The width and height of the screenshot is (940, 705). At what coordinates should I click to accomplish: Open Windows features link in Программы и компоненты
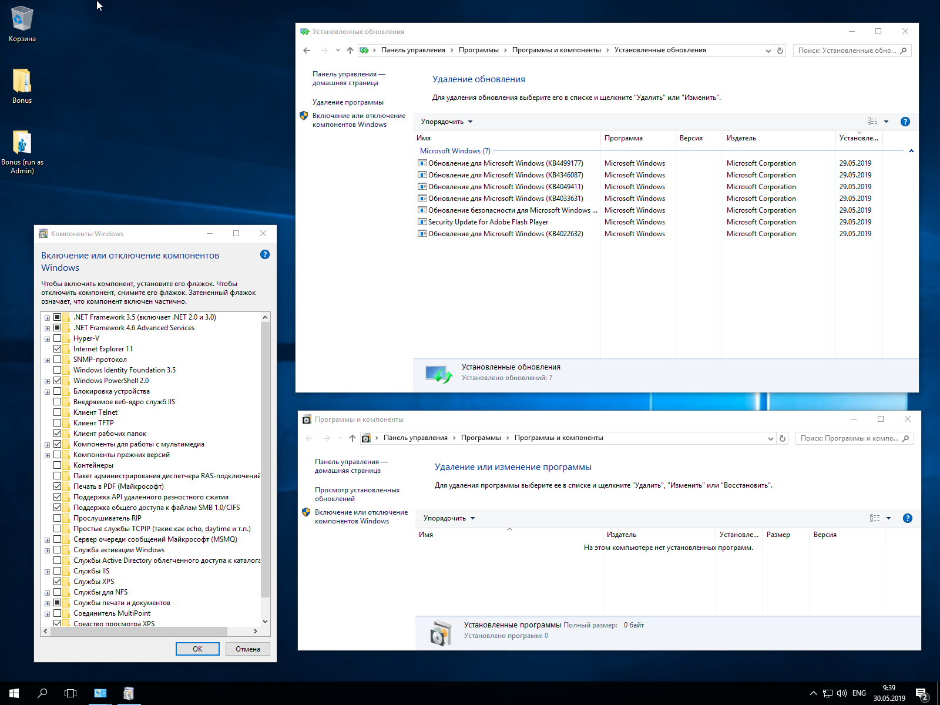point(361,516)
